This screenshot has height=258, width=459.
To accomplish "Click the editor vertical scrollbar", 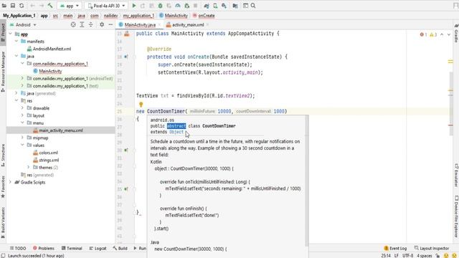I will (451, 104).
